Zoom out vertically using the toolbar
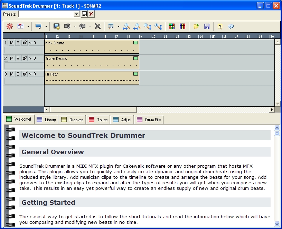Screen dimensions: 282x229 tap(147, 26)
